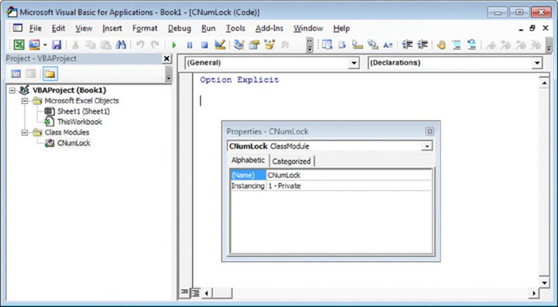This screenshot has height=307, width=558.
Task: Open the Edit toolbar options chevron
Action: [549, 45]
